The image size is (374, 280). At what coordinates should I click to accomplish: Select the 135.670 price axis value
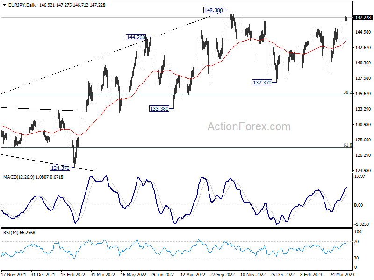pyautogui.click(x=363, y=94)
